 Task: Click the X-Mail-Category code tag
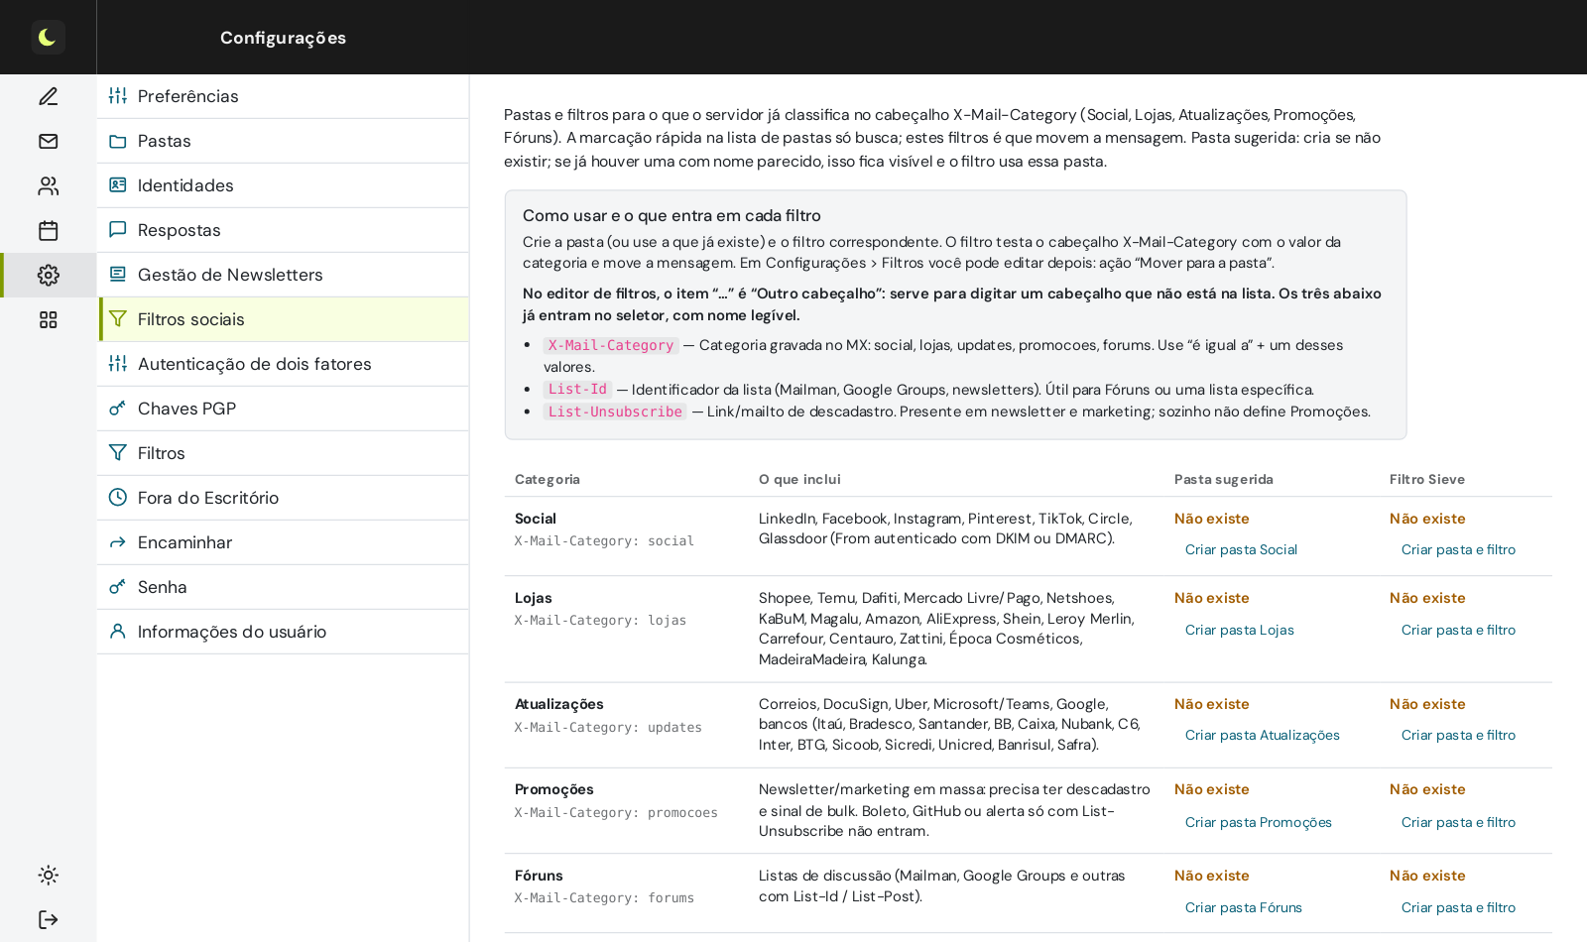click(x=611, y=345)
